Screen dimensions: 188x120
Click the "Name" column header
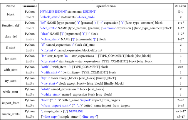[x=10, y=6]
